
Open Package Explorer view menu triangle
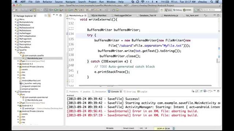pos(54,15)
